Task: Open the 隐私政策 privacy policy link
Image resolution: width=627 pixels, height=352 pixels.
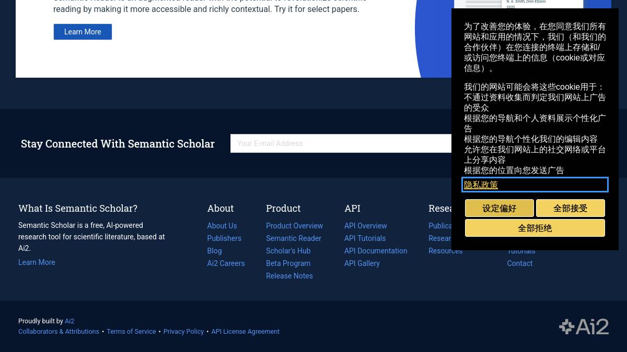Action: coord(481,185)
